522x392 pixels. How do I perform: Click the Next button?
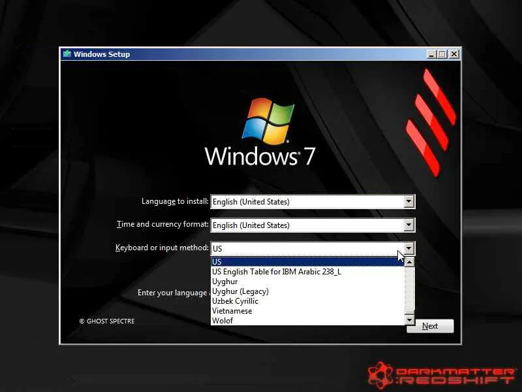430,326
